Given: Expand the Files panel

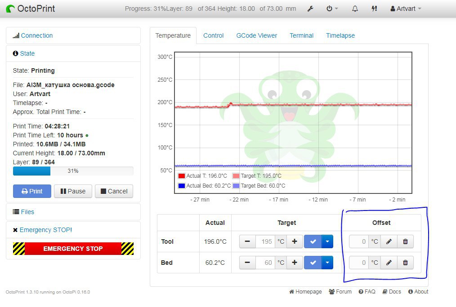Looking at the screenshot, I should coord(27,212).
